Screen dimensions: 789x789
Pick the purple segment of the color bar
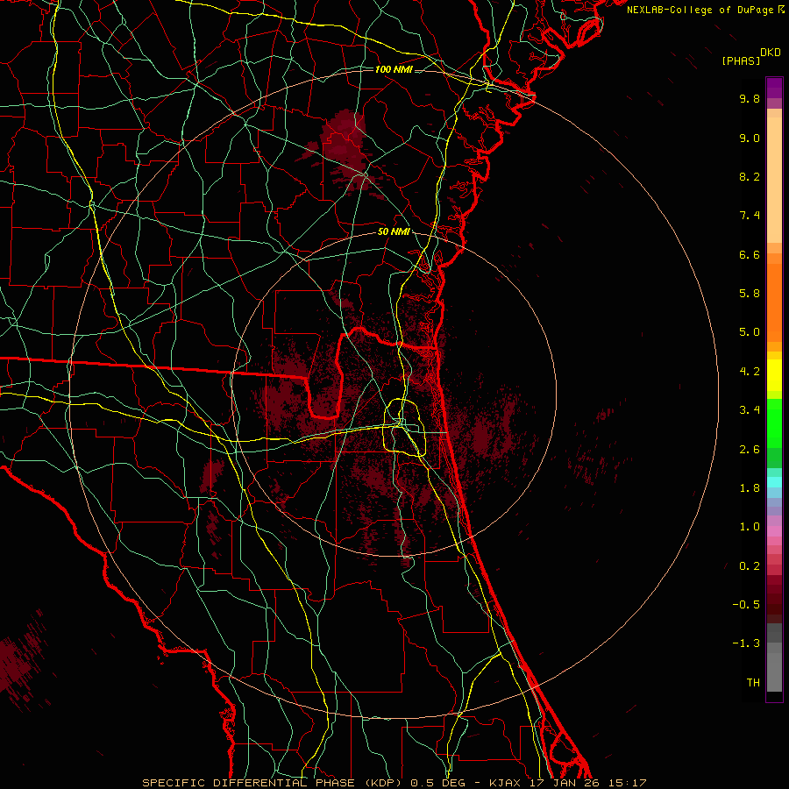[x=774, y=88]
